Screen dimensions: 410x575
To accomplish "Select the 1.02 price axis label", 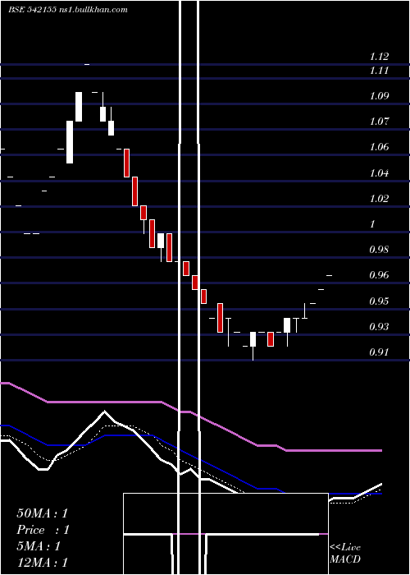I will (x=379, y=199).
